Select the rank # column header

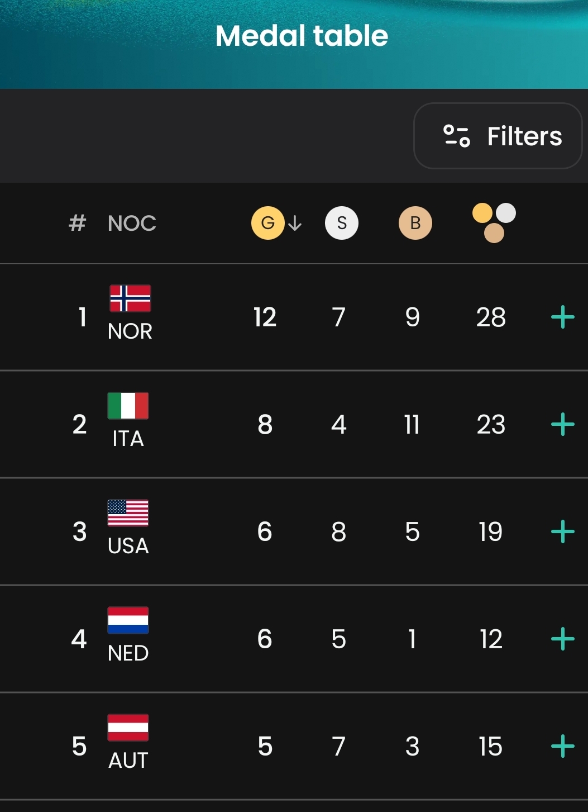[x=77, y=224]
